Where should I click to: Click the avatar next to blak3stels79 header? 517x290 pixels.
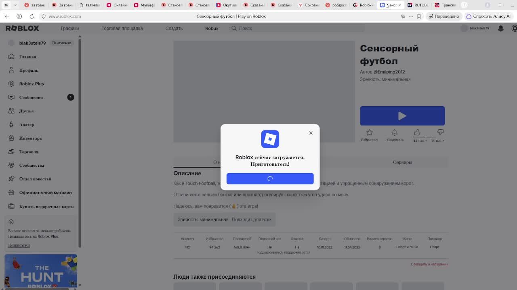tap(464, 28)
